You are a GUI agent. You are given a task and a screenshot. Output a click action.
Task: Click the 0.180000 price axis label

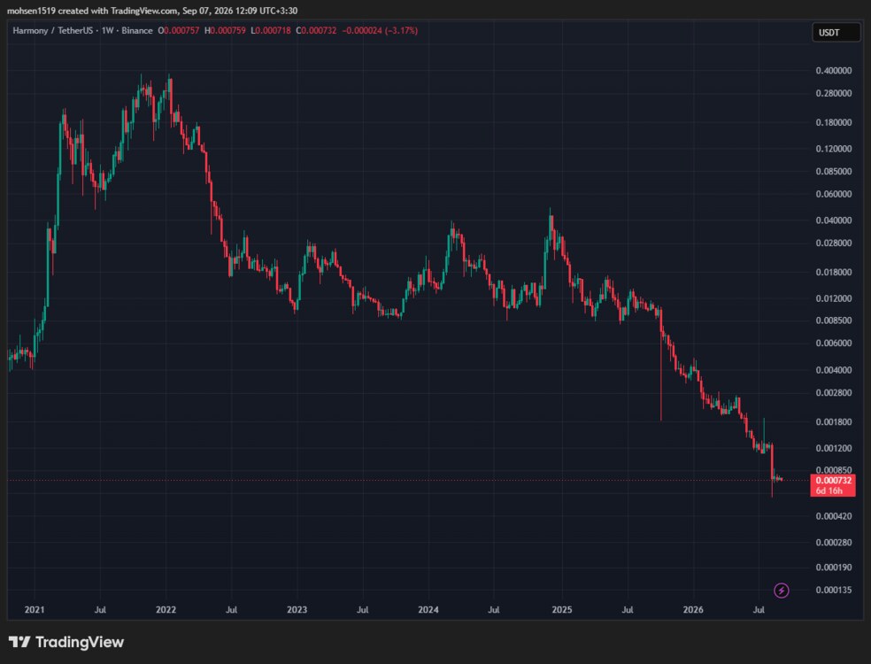[x=833, y=122]
